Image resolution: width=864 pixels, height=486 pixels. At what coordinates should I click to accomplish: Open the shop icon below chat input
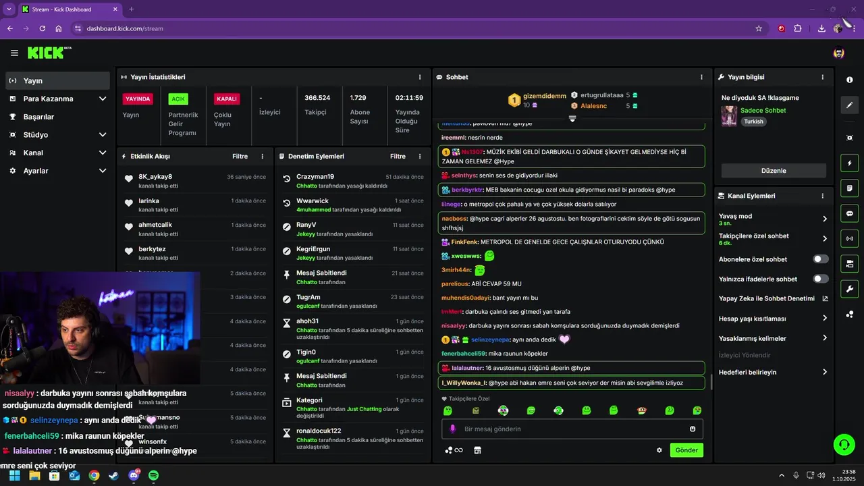(477, 450)
